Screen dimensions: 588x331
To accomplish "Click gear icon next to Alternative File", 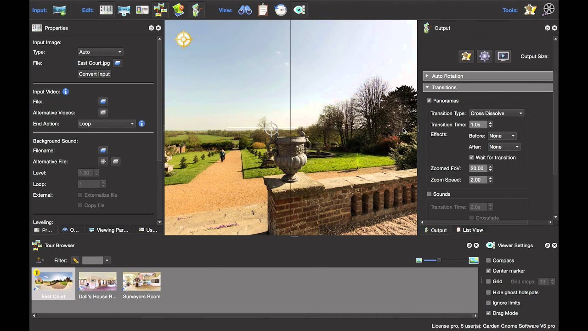I will click(103, 161).
